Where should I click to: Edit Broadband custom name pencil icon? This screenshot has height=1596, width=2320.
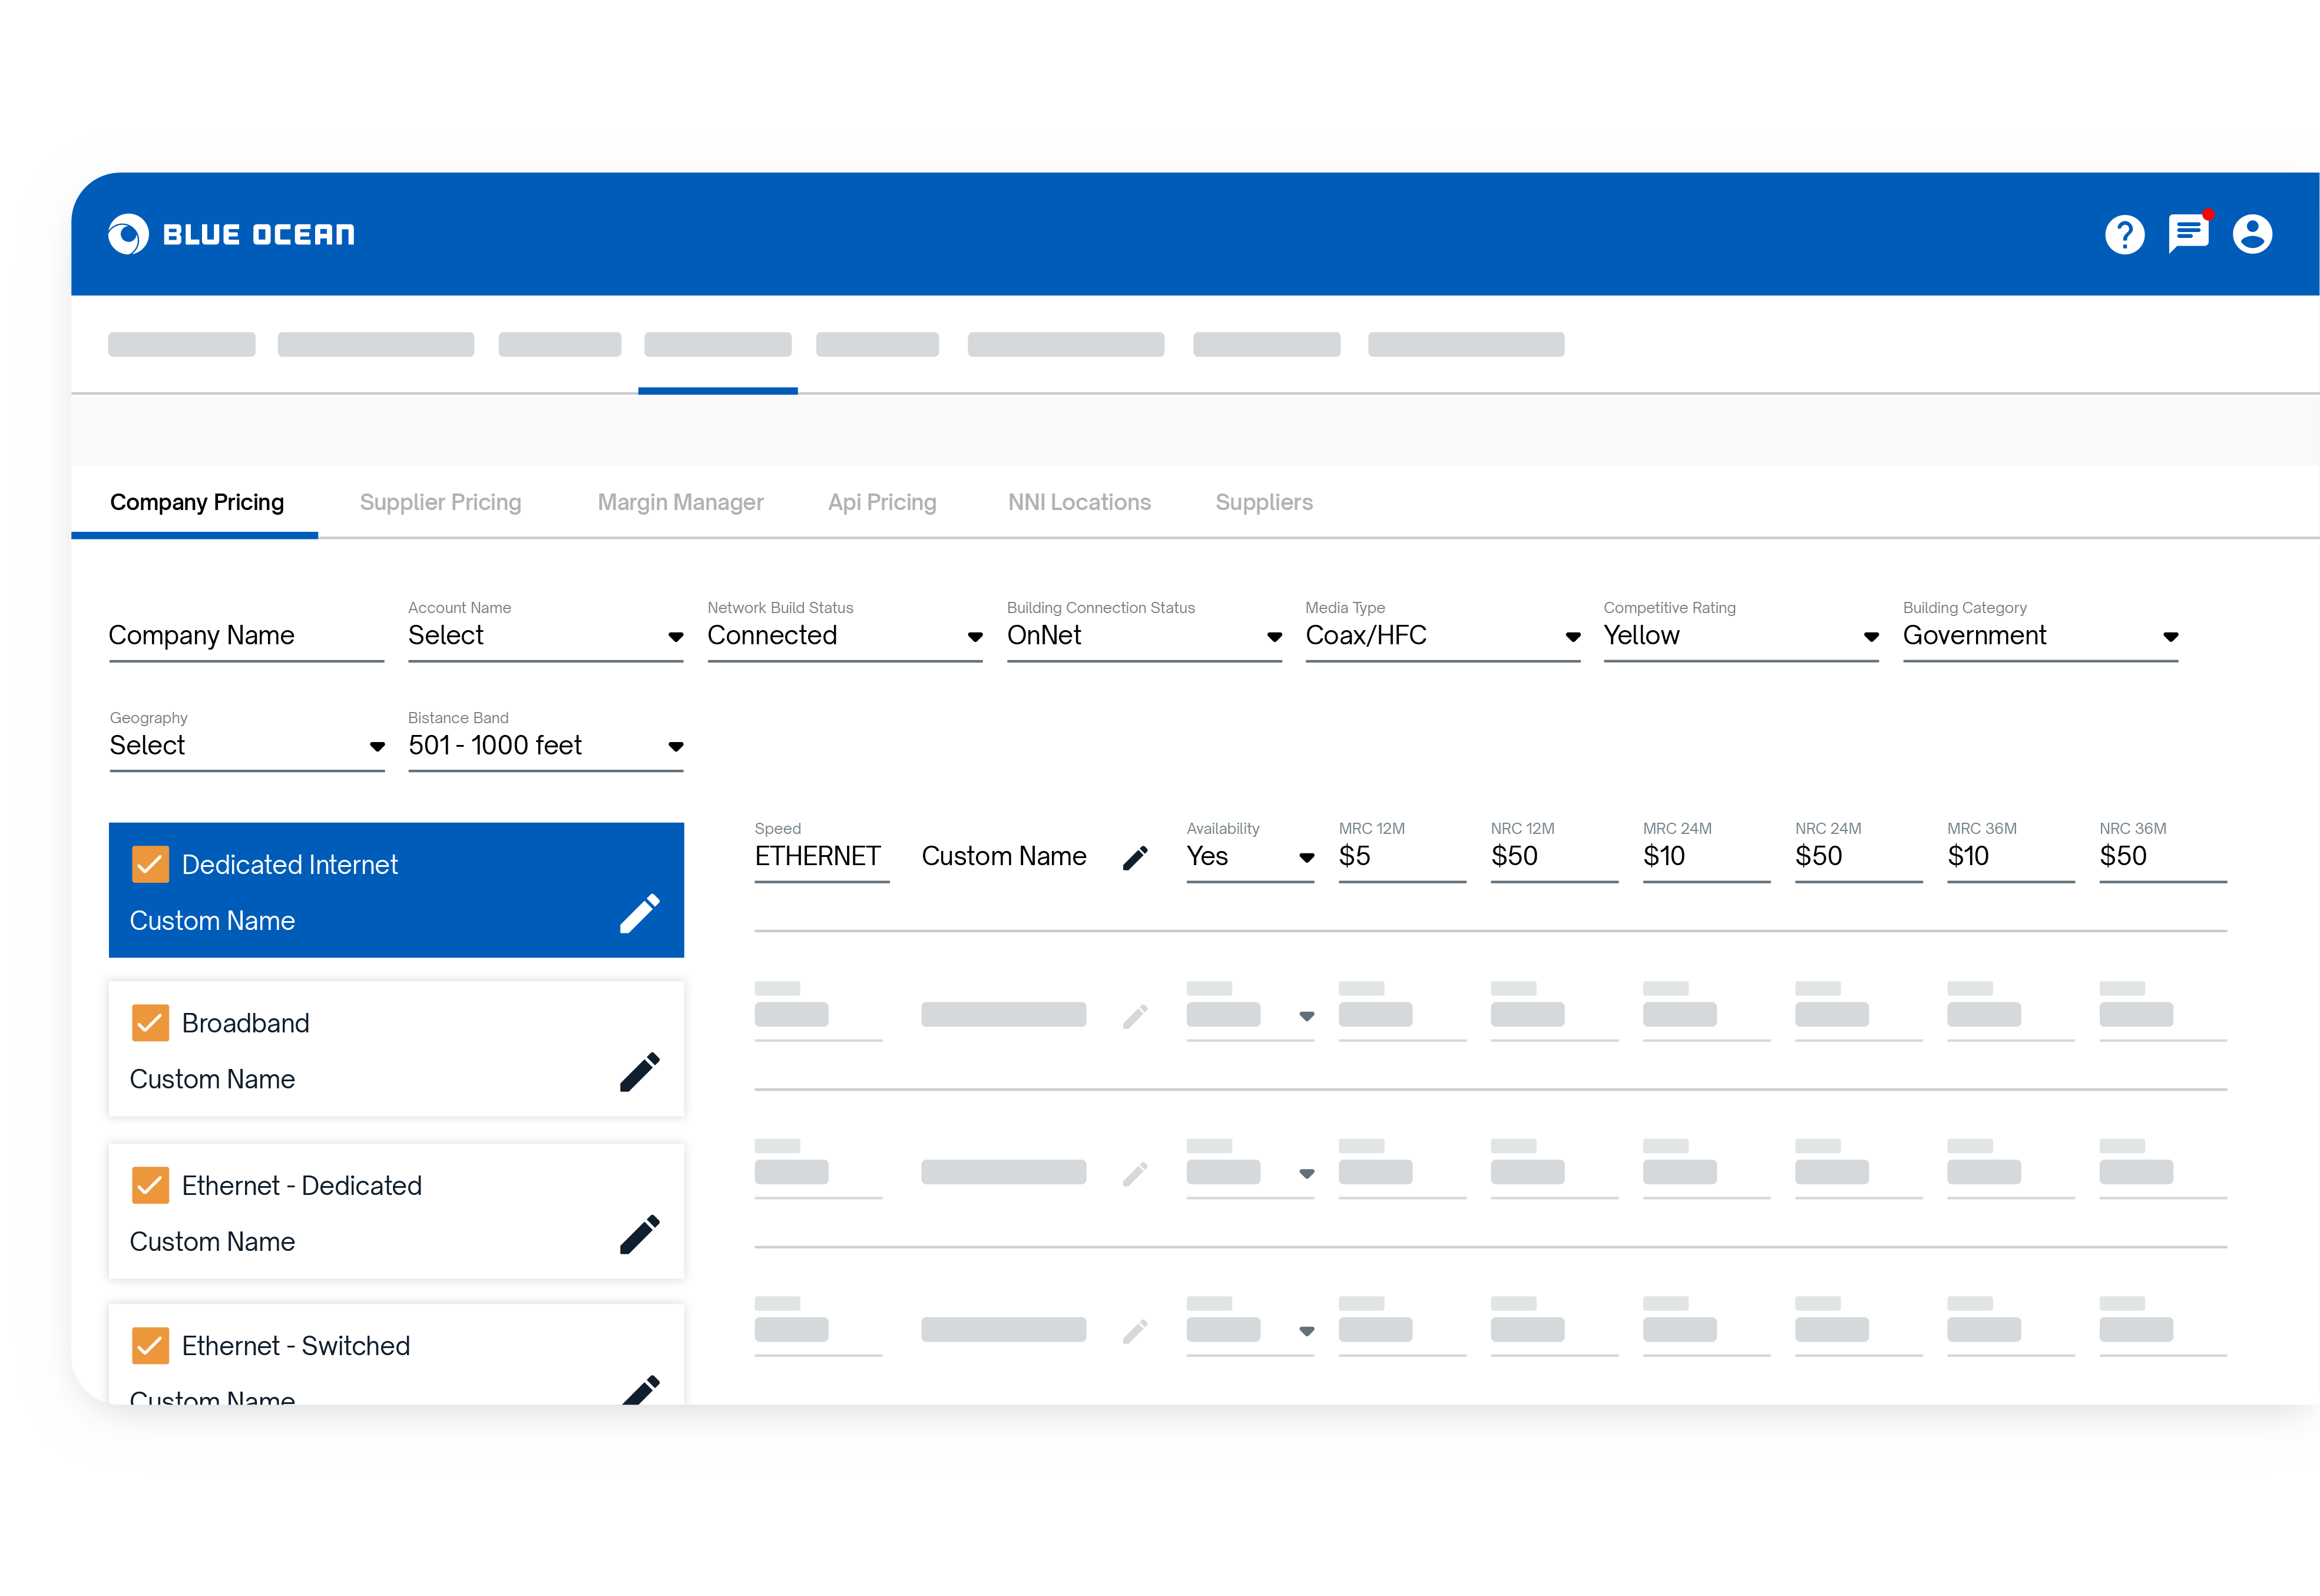pos(639,1072)
